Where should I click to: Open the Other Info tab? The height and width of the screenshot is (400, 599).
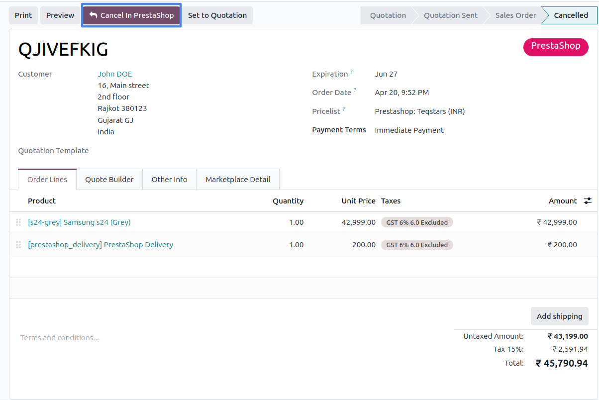click(x=170, y=180)
